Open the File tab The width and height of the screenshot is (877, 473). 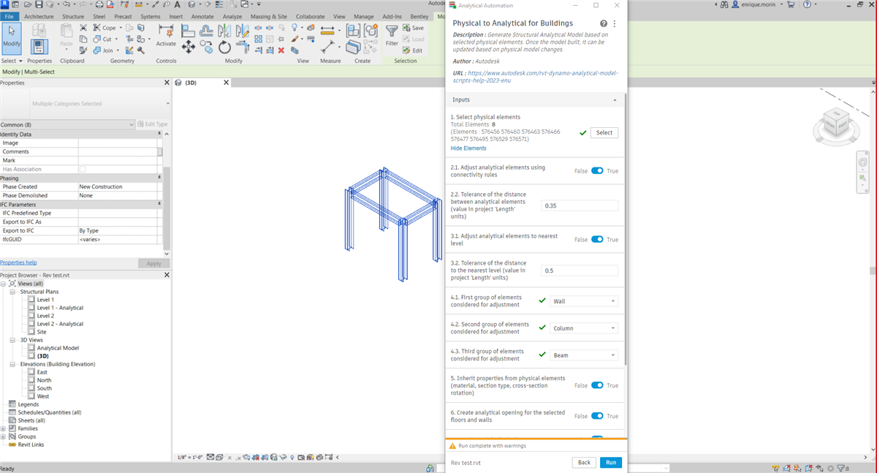[10, 16]
